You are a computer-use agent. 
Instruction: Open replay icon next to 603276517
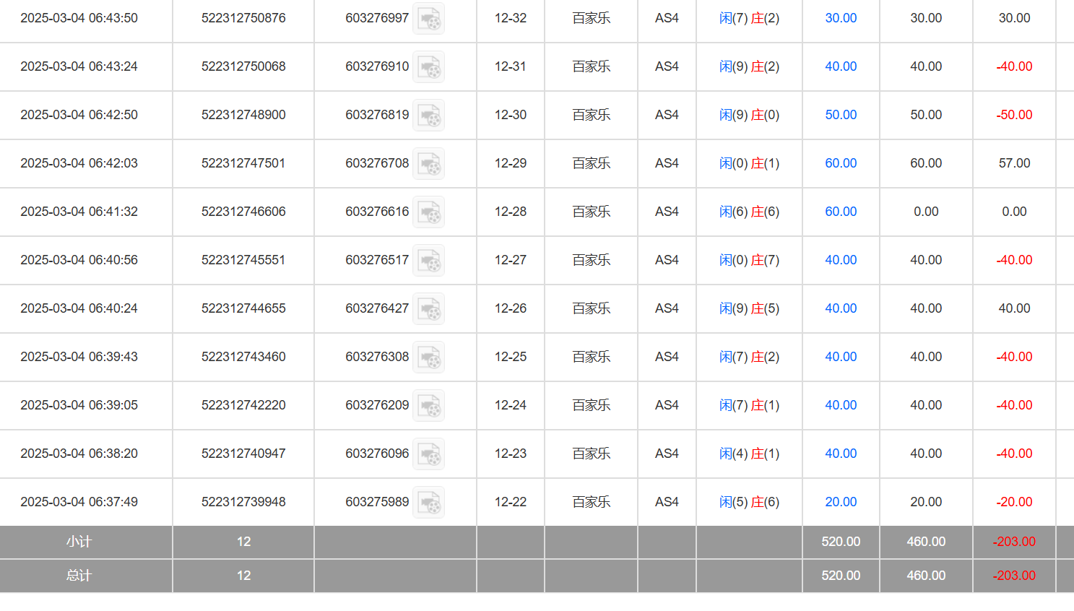point(429,261)
